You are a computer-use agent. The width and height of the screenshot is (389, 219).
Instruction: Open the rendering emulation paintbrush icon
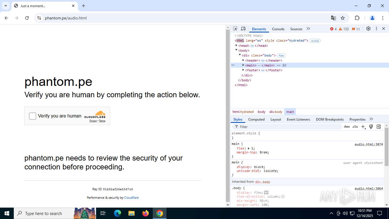[371, 127]
